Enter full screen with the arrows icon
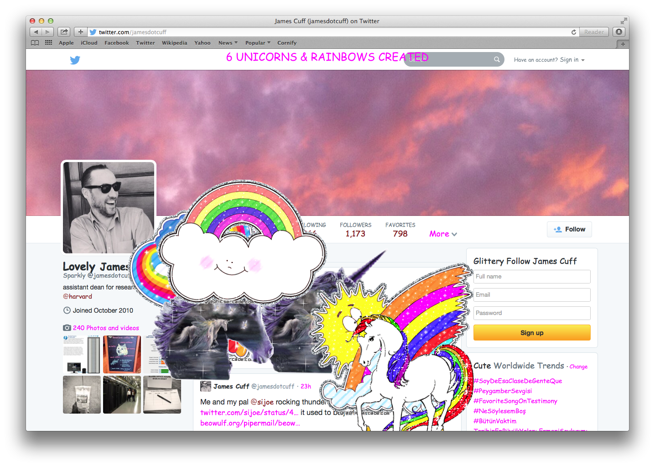Viewport: 655px width, 467px height. pyautogui.click(x=623, y=21)
